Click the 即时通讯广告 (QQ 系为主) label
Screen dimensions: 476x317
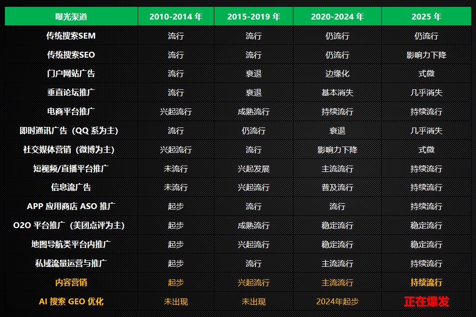[71, 130]
